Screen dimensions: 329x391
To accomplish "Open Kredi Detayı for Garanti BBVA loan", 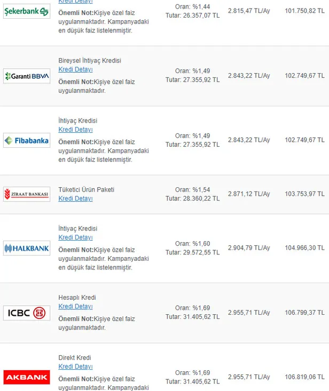I will tap(75, 69).
